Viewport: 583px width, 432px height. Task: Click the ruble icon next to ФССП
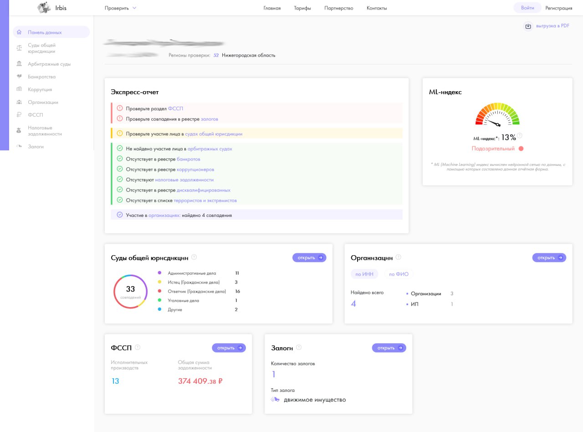point(19,115)
